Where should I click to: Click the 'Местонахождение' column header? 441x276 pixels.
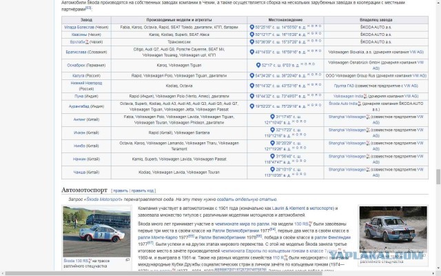[x=285, y=20]
